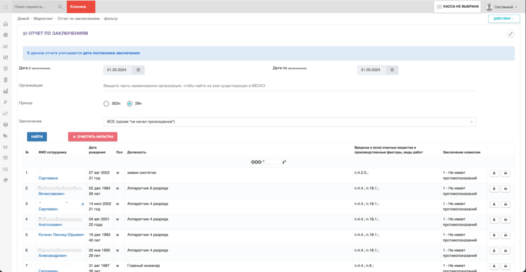
Task: Open calendar picker for Дата с
Action: [138, 70]
